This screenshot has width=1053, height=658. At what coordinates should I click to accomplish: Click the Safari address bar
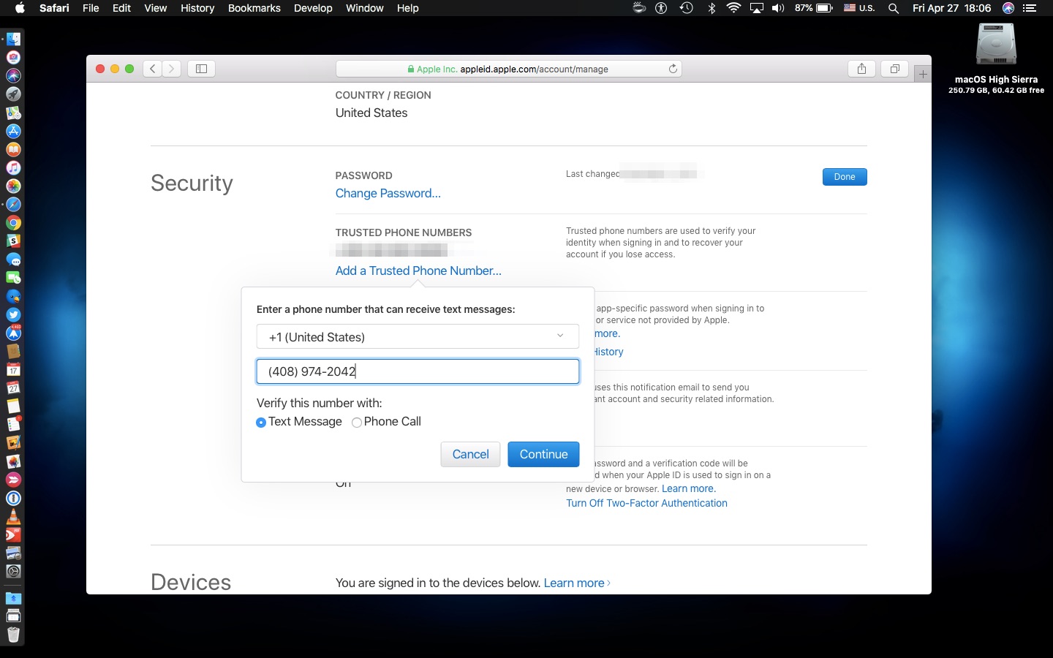pos(508,69)
